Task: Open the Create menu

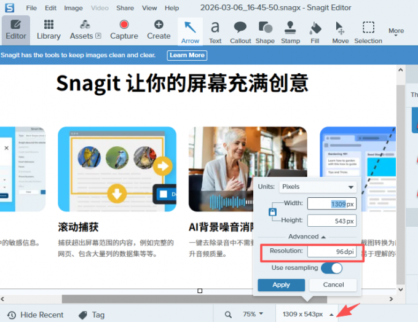Action: click(x=159, y=30)
